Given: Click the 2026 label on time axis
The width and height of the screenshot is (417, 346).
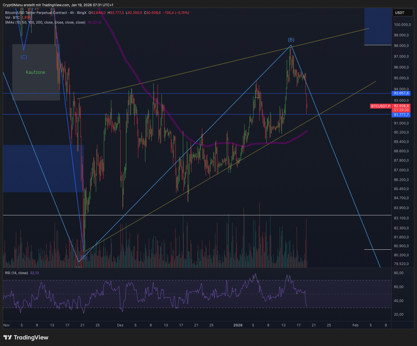Looking at the screenshot, I should click(x=238, y=325).
